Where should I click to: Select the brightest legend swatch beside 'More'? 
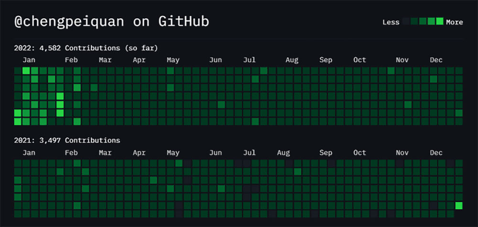(x=440, y=22)
